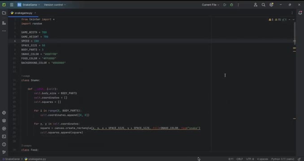Expand the Current File run configuration dropdown

click(x=210, y=5)
